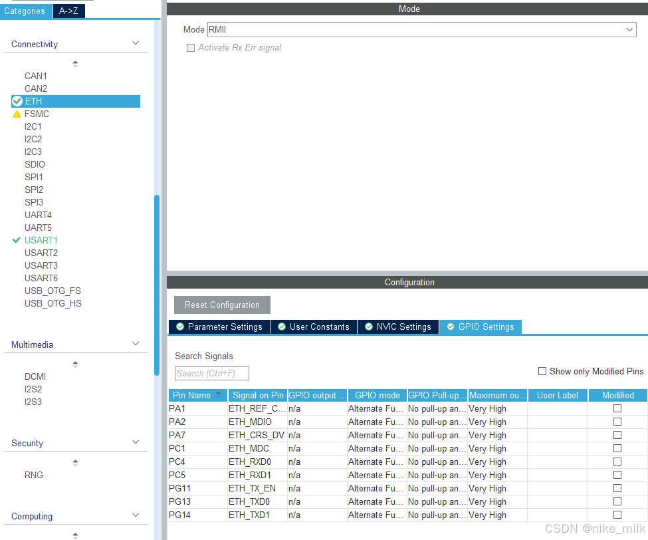The height and width of the screenshot is (540, 648).
Task: Switch to the A->Z tab
Action: click(68, 11)
